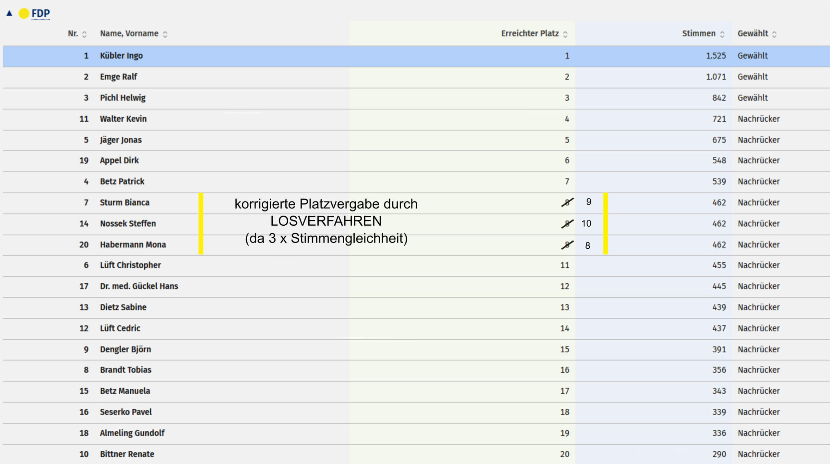Screen dimensions: 830x464
Task: Click the Stimmen column header text
Action: click(x=698, y=33)
